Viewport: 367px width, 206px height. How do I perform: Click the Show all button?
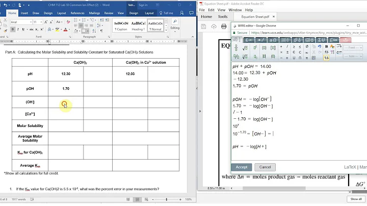pos(356,199)
